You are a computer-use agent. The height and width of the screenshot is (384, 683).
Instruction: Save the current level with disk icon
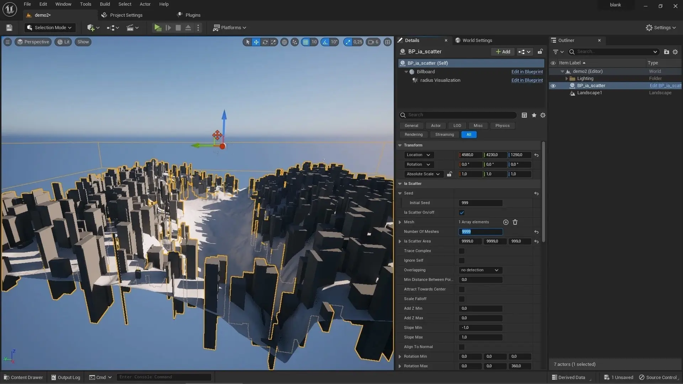click(x=9, y=27)
